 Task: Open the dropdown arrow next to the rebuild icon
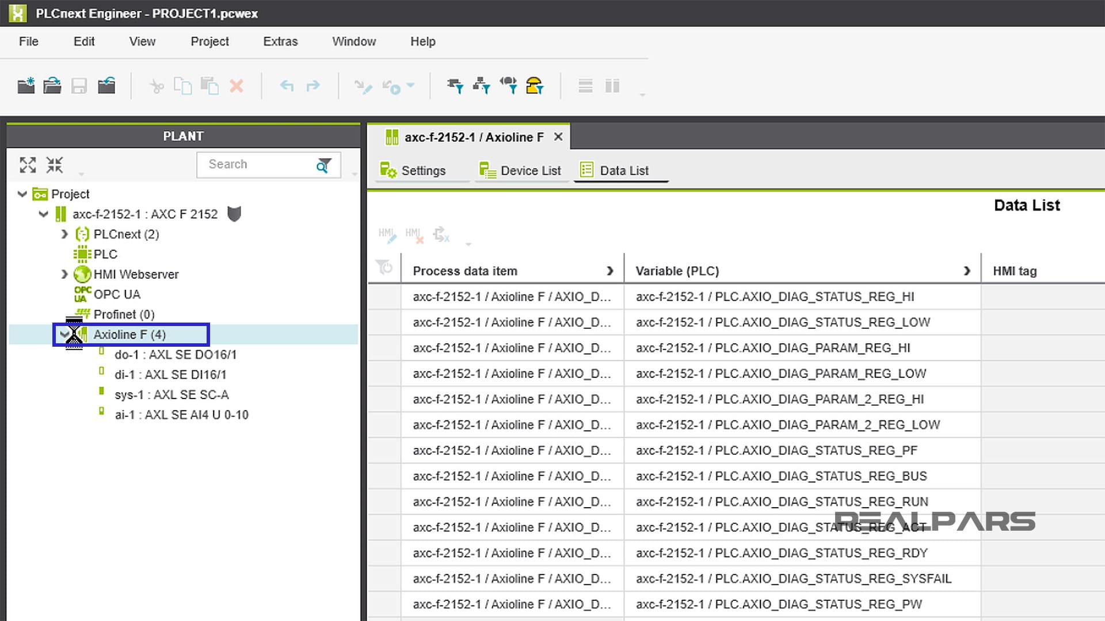point(410,85)
